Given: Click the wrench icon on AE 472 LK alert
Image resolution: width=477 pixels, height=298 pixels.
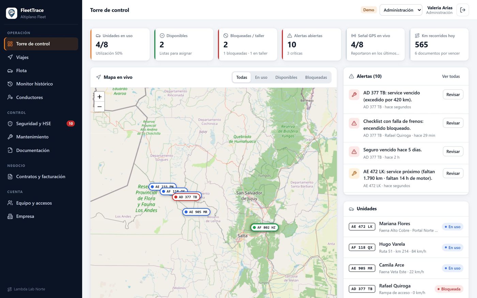Looking at the screenshot, I should (354, 173).
